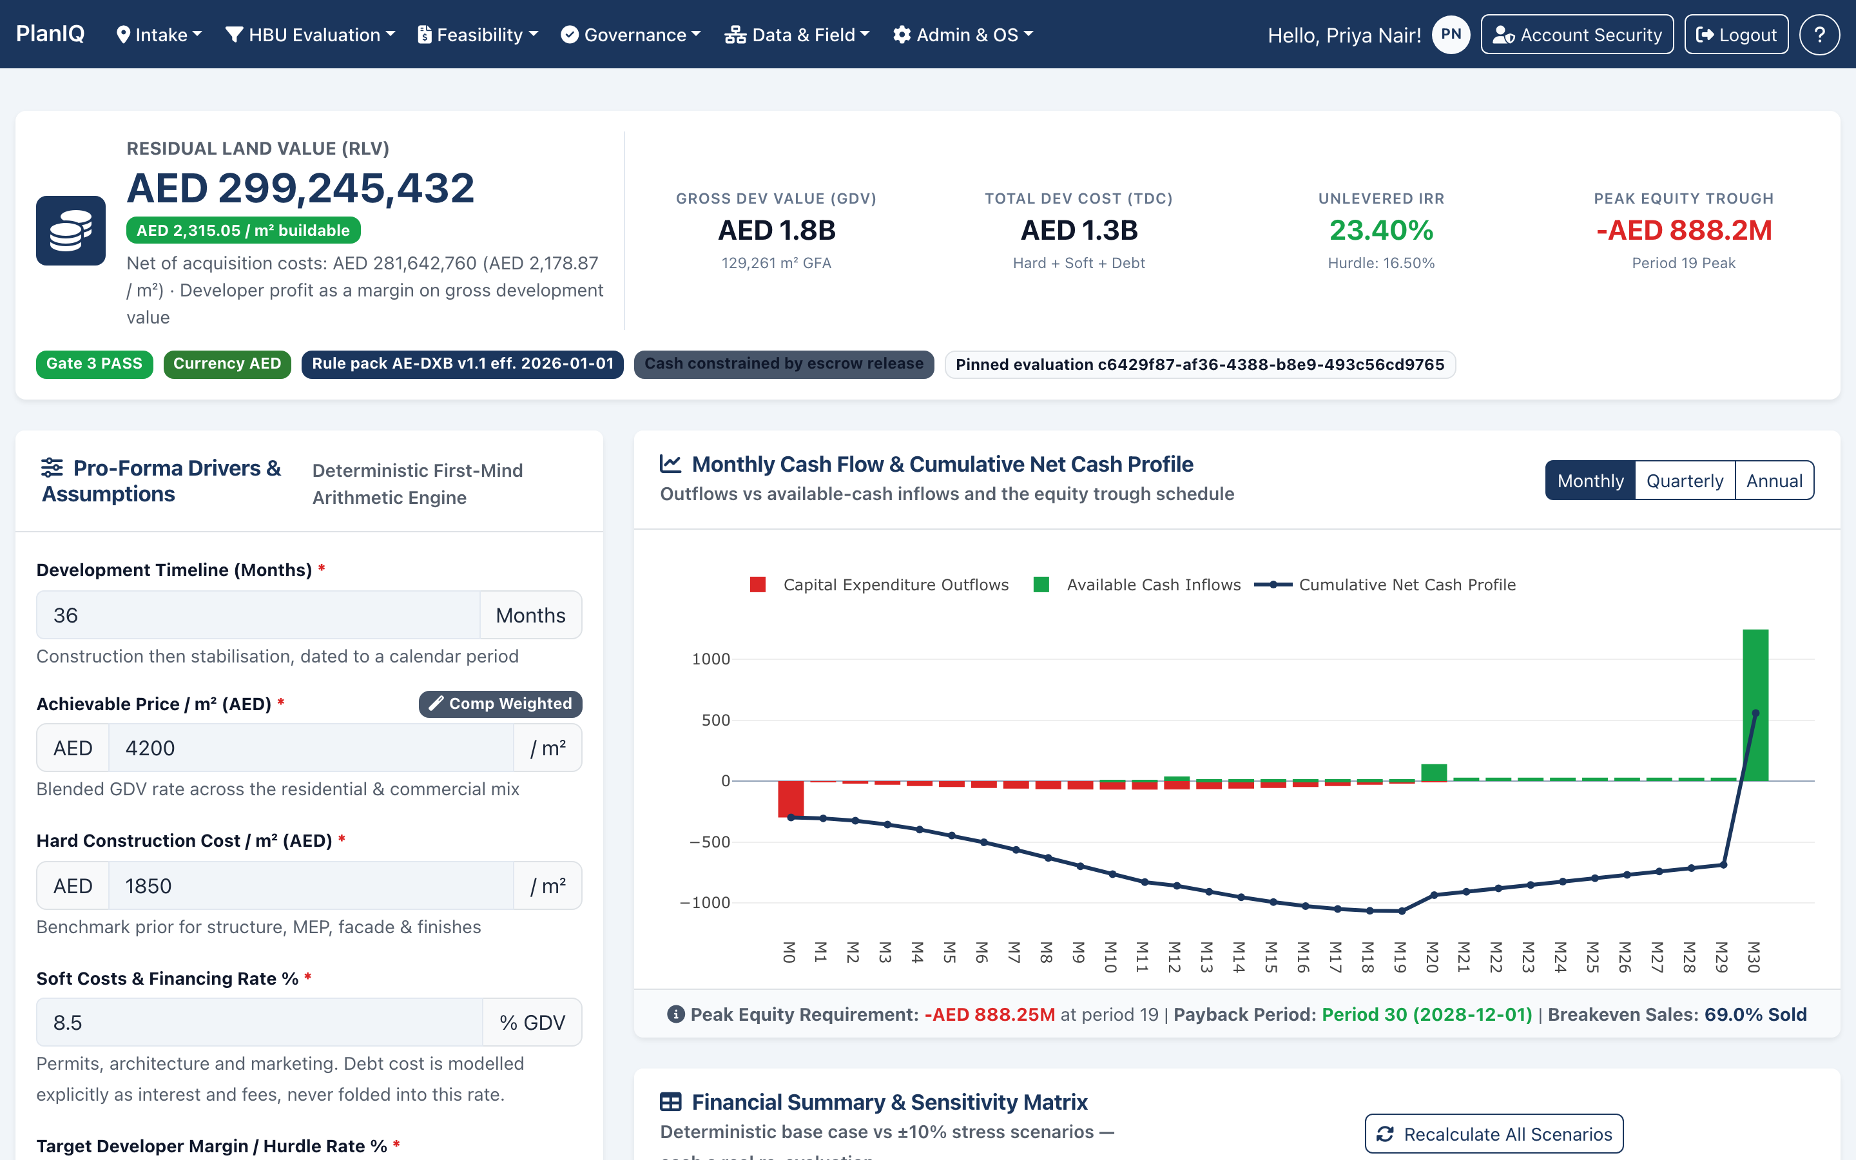Click the 69.0% Sold breakeven value
Viewport: 1856px width, 1160px height.
[1755, 1014]
